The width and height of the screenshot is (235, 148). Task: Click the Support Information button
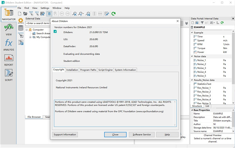[65, 135]
